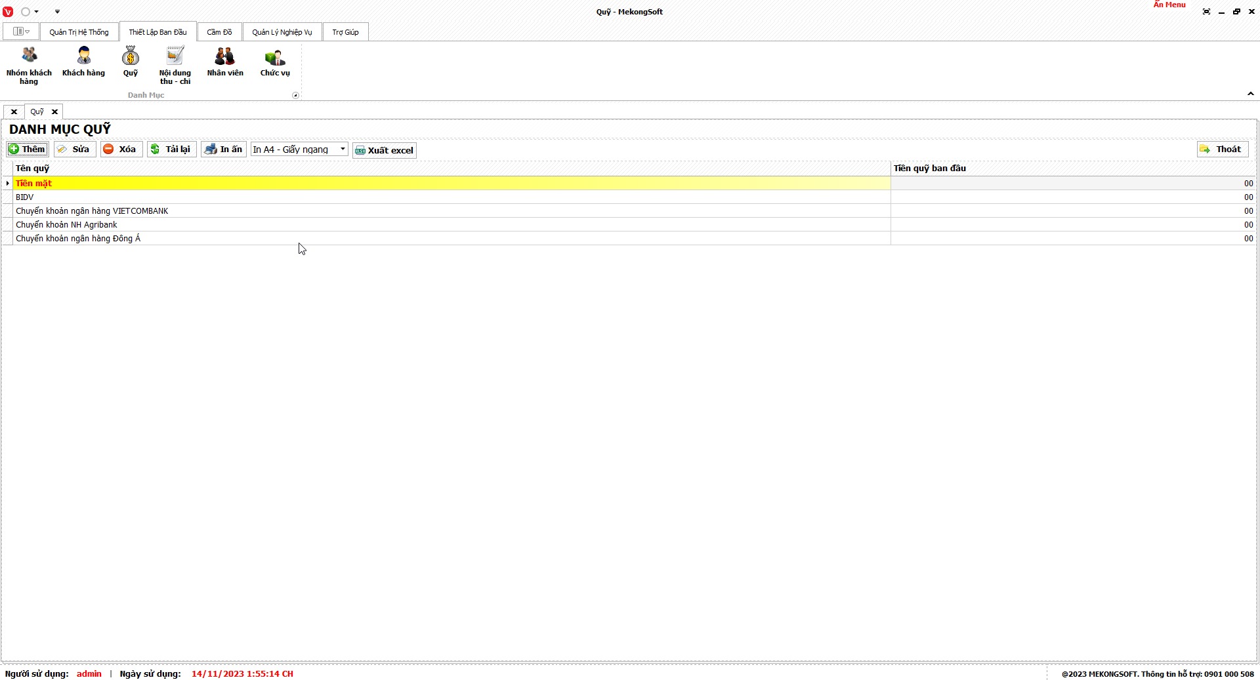
Task: Select the Thiết Lập Ban Đầu tab
Action: coord(157,32)
